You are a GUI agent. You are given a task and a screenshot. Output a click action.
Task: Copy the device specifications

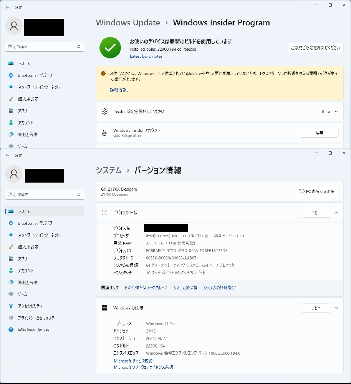(316, 213)
